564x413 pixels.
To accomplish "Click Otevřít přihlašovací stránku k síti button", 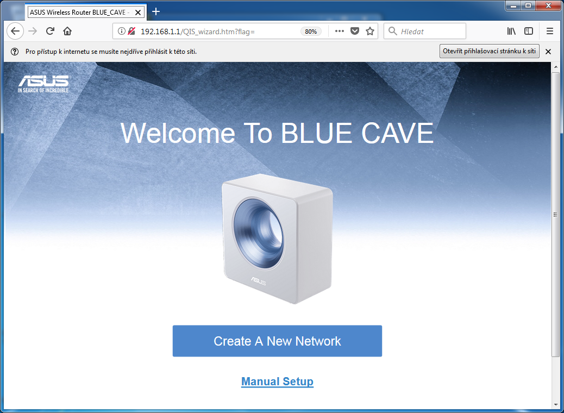I will [x=489, y=52].
